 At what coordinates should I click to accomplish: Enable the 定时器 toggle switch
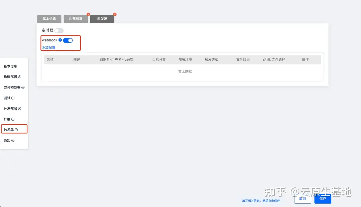click(59, 30)
